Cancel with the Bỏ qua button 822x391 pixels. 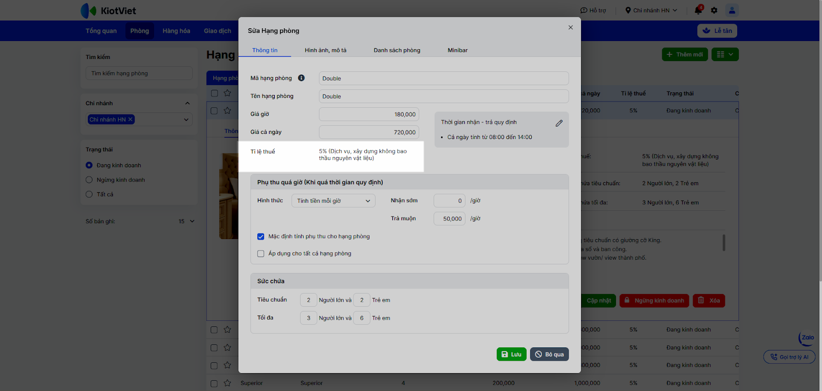pos(549,355)
